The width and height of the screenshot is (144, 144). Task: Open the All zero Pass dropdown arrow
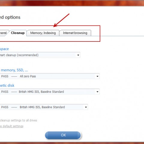[97, 76]
